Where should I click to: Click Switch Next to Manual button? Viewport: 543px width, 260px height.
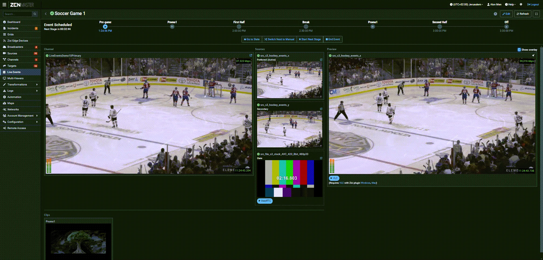coord(279,39)
